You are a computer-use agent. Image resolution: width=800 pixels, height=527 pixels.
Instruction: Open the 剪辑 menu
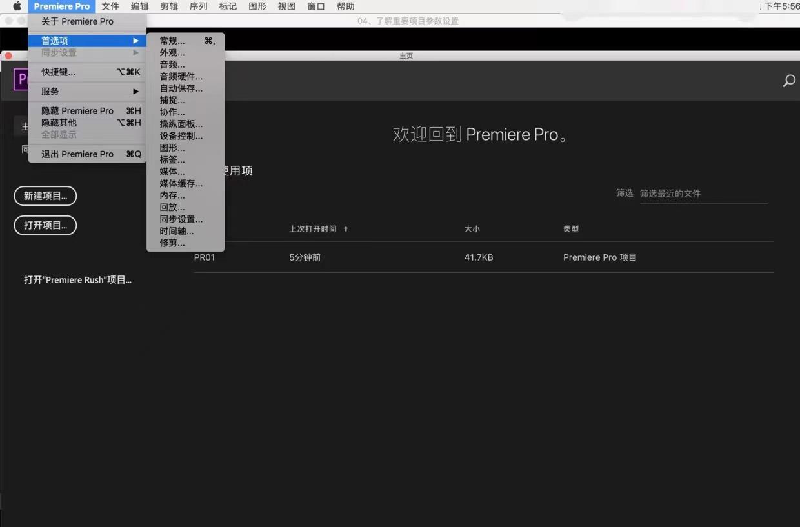[x=169, y=6]
